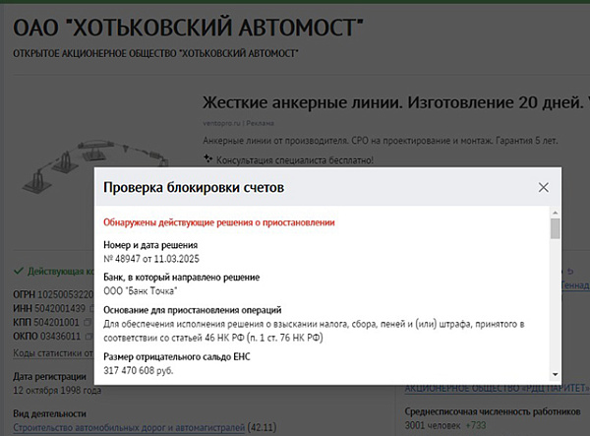Click the dialog title 'Проверка блокировки счетов'

[x=194, y=187]
